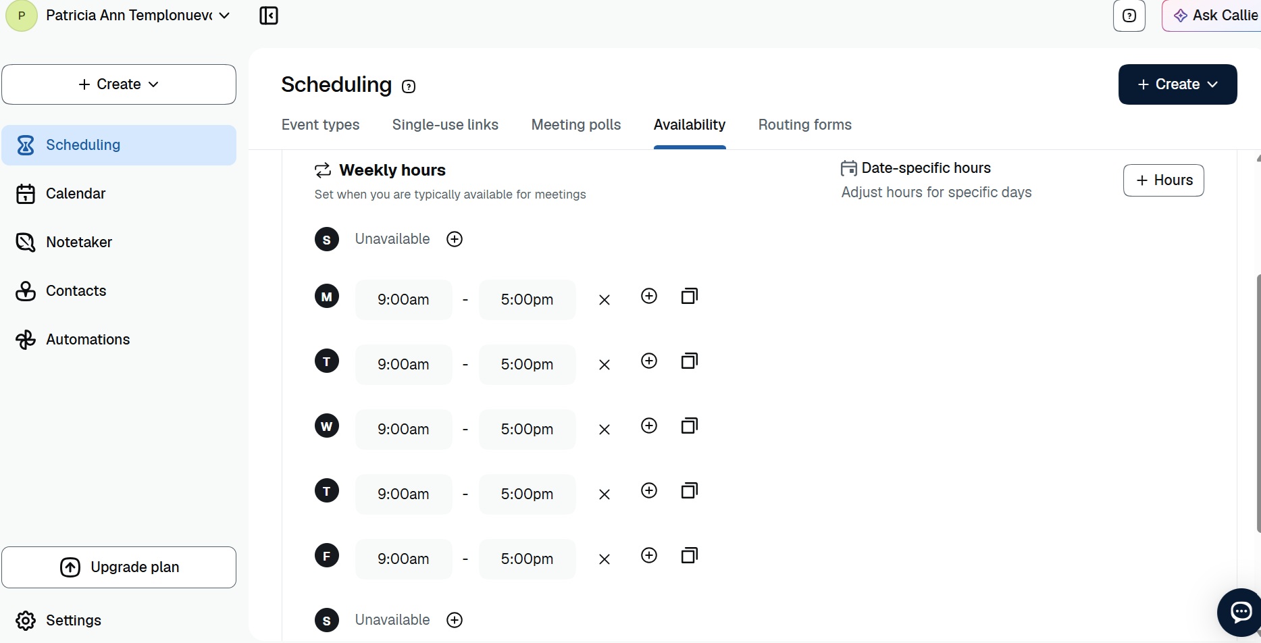Add another interval to first Tuesday row
Screen dimensions: 1261x643
649,361
